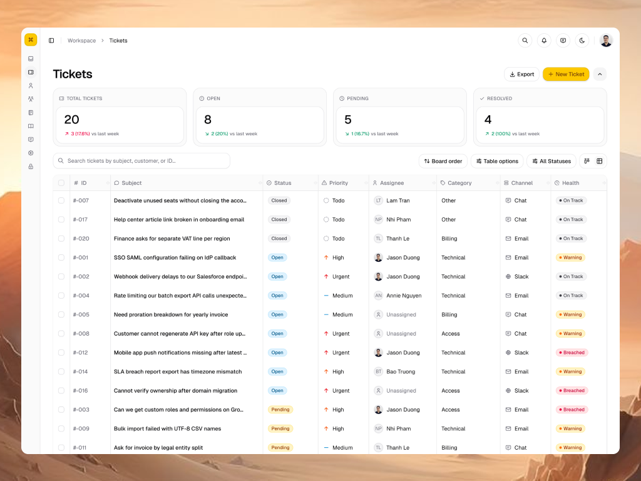Click the New Ticket button
641x481 pixels.
[566, 75]
